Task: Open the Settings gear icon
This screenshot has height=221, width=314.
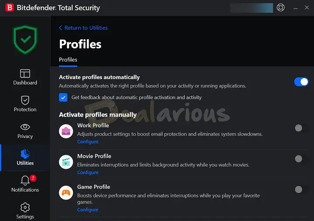Action: pos(25,207)
